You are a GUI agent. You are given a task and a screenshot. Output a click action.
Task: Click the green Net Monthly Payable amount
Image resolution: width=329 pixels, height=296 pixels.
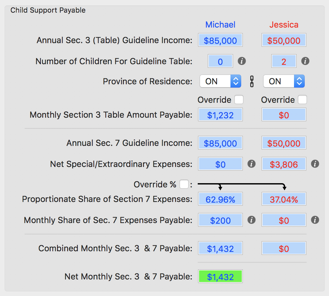pyautogui.click(x=220, y=276)
